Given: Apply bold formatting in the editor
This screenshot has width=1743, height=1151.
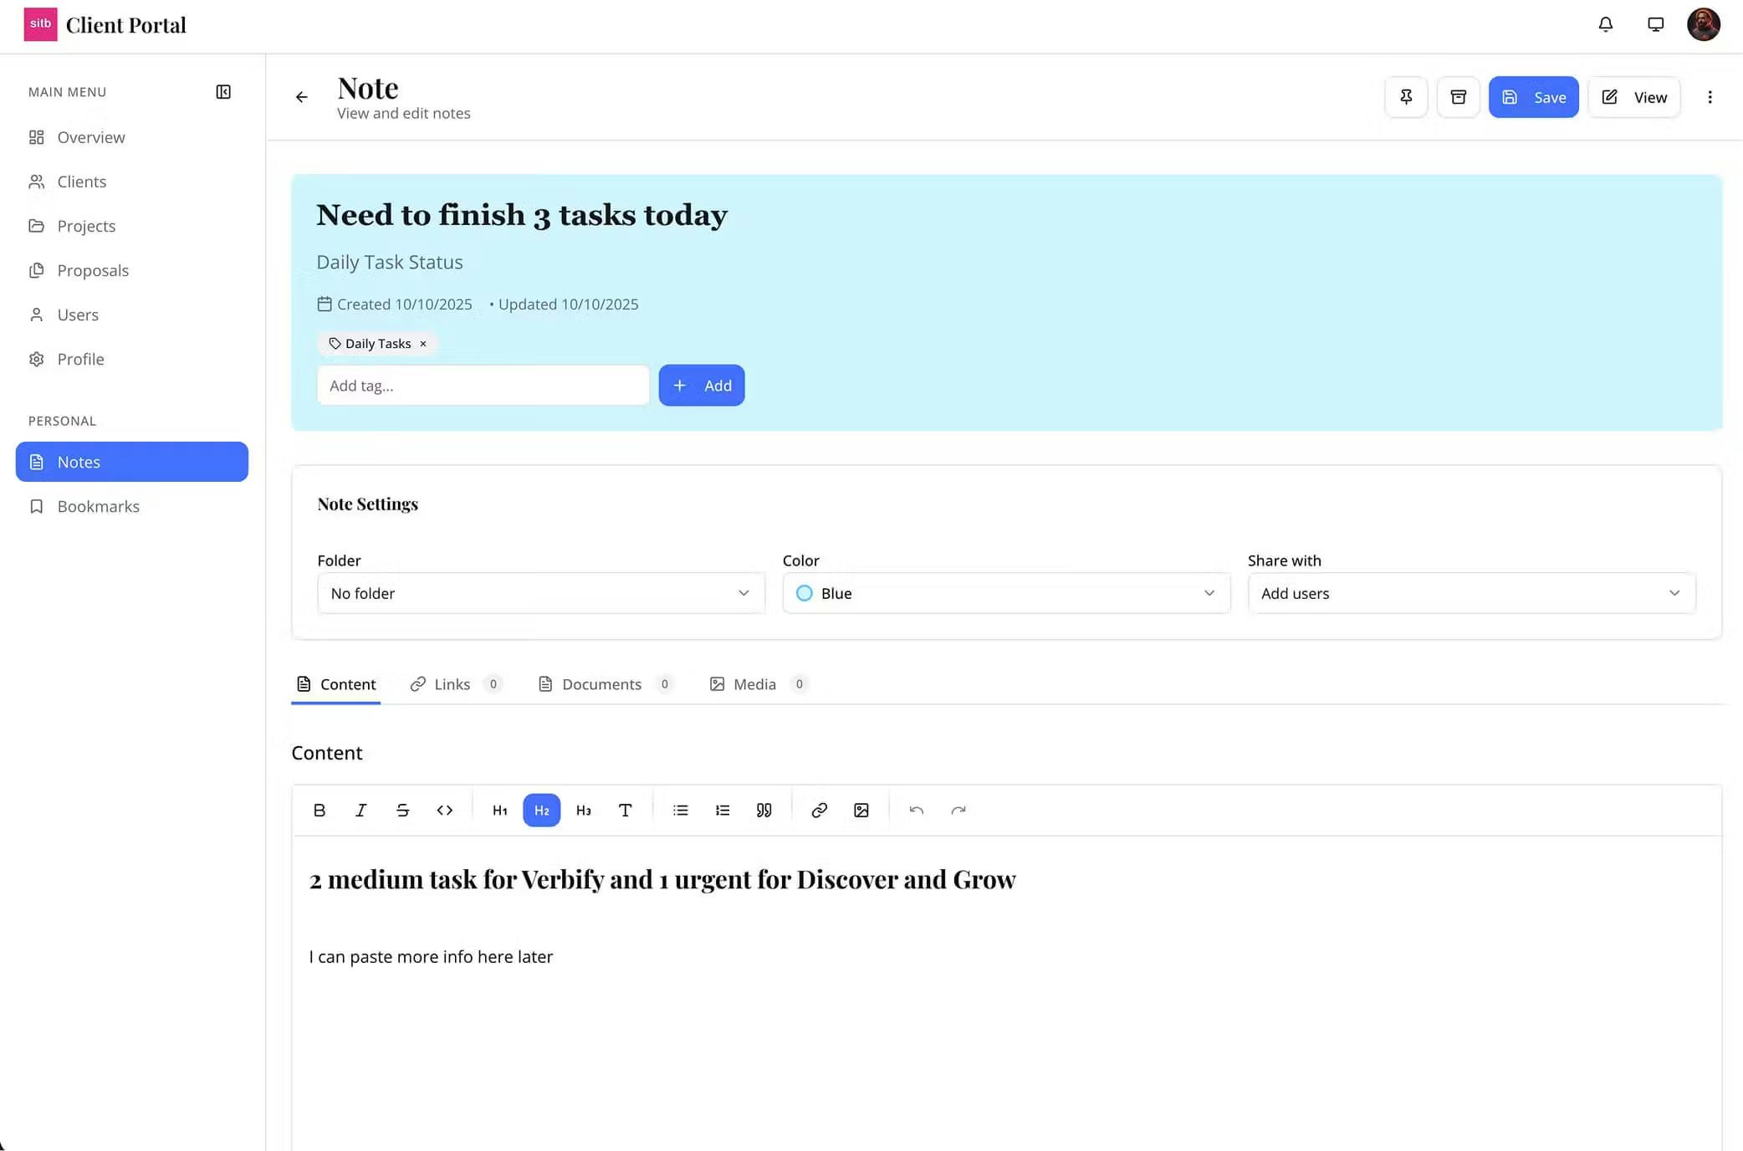Looking at the screenshot, I should [319, 810].
